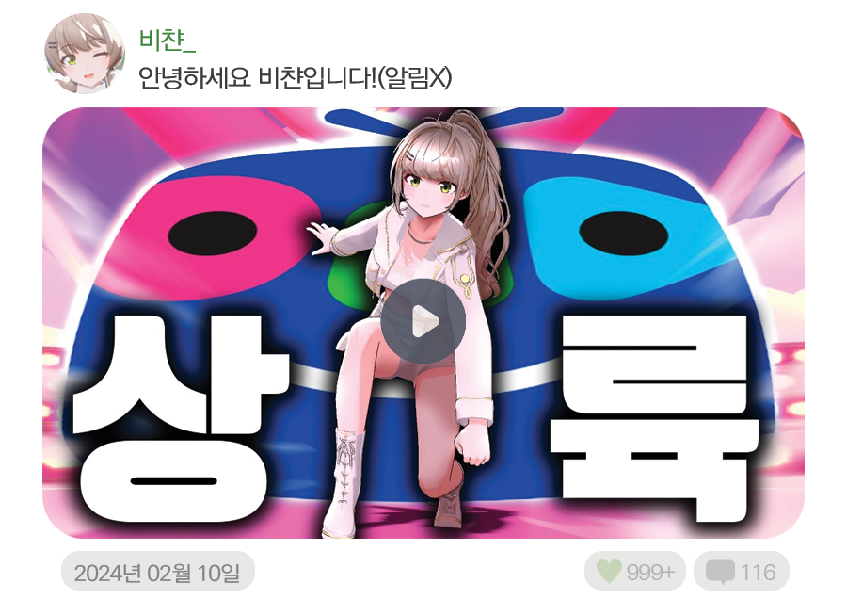Open the 비챤_ profile avatar picture
847x616 pixels.
pyautogui.click(x=85, y=54)
